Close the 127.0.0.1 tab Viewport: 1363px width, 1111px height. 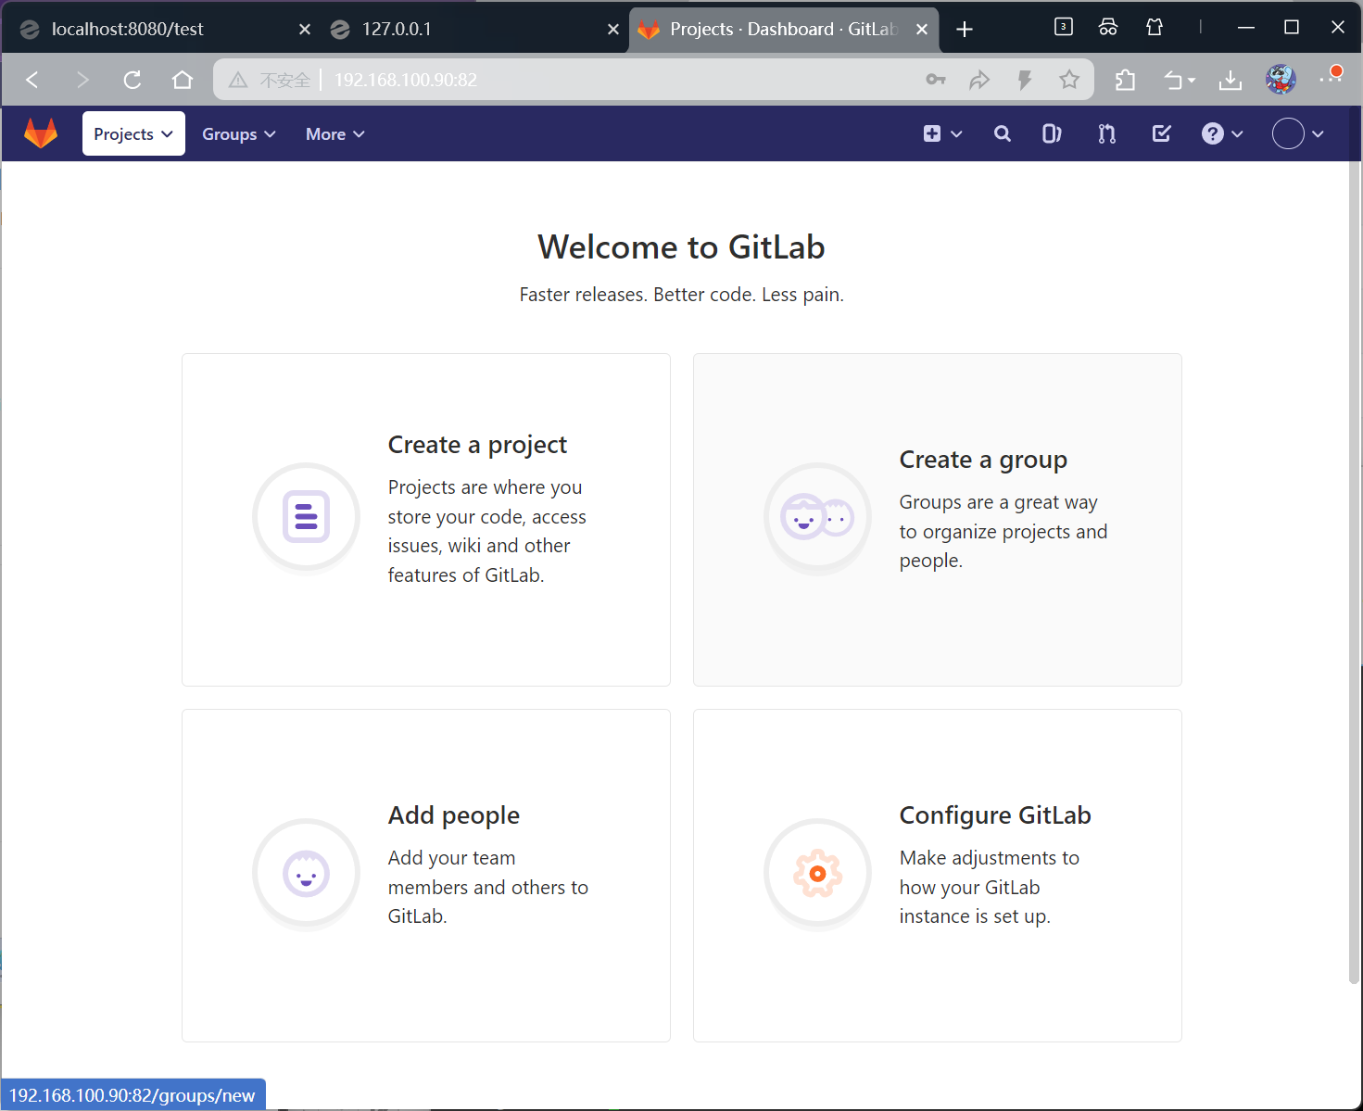(613, 30)
